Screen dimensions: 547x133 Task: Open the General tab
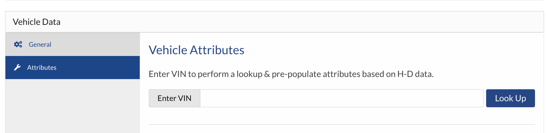(x=40, y=44)
